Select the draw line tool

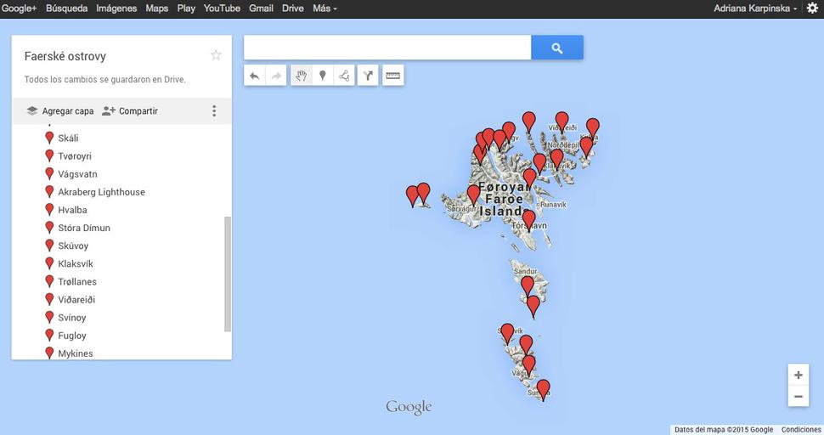tap(344, 76)
